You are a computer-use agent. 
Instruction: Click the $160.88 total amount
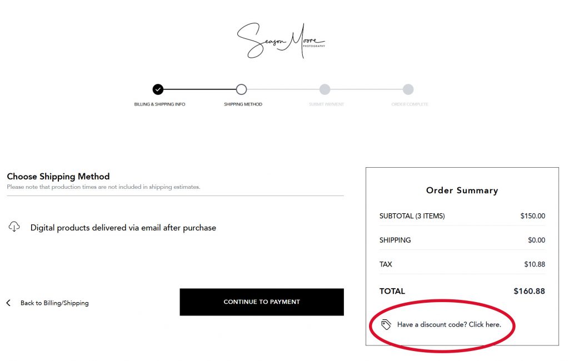pos(529,291)
